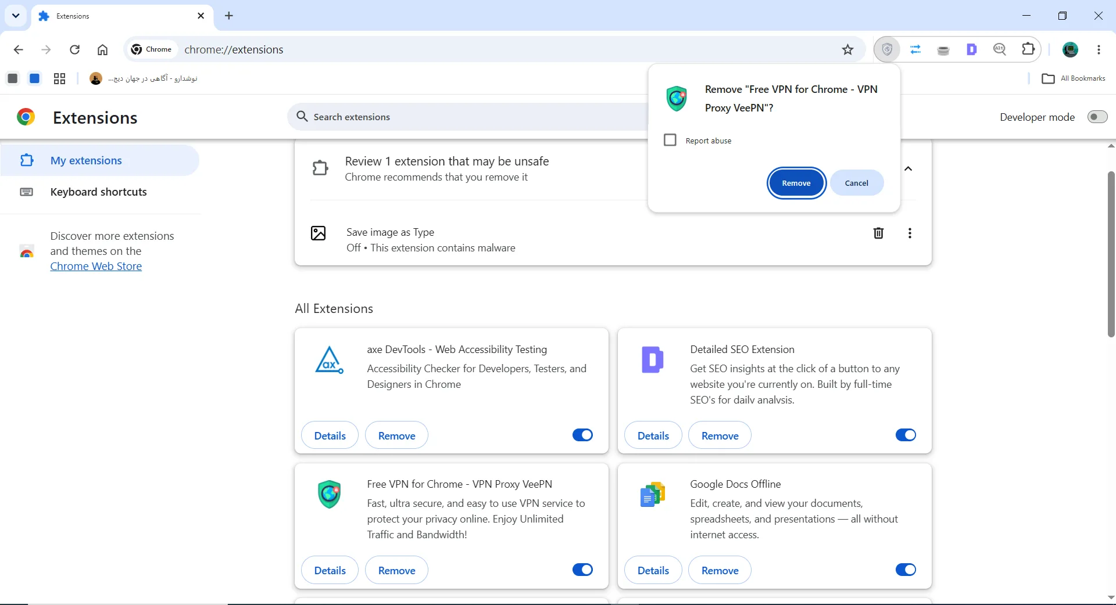Go to the home page

(x=102, y=49)
